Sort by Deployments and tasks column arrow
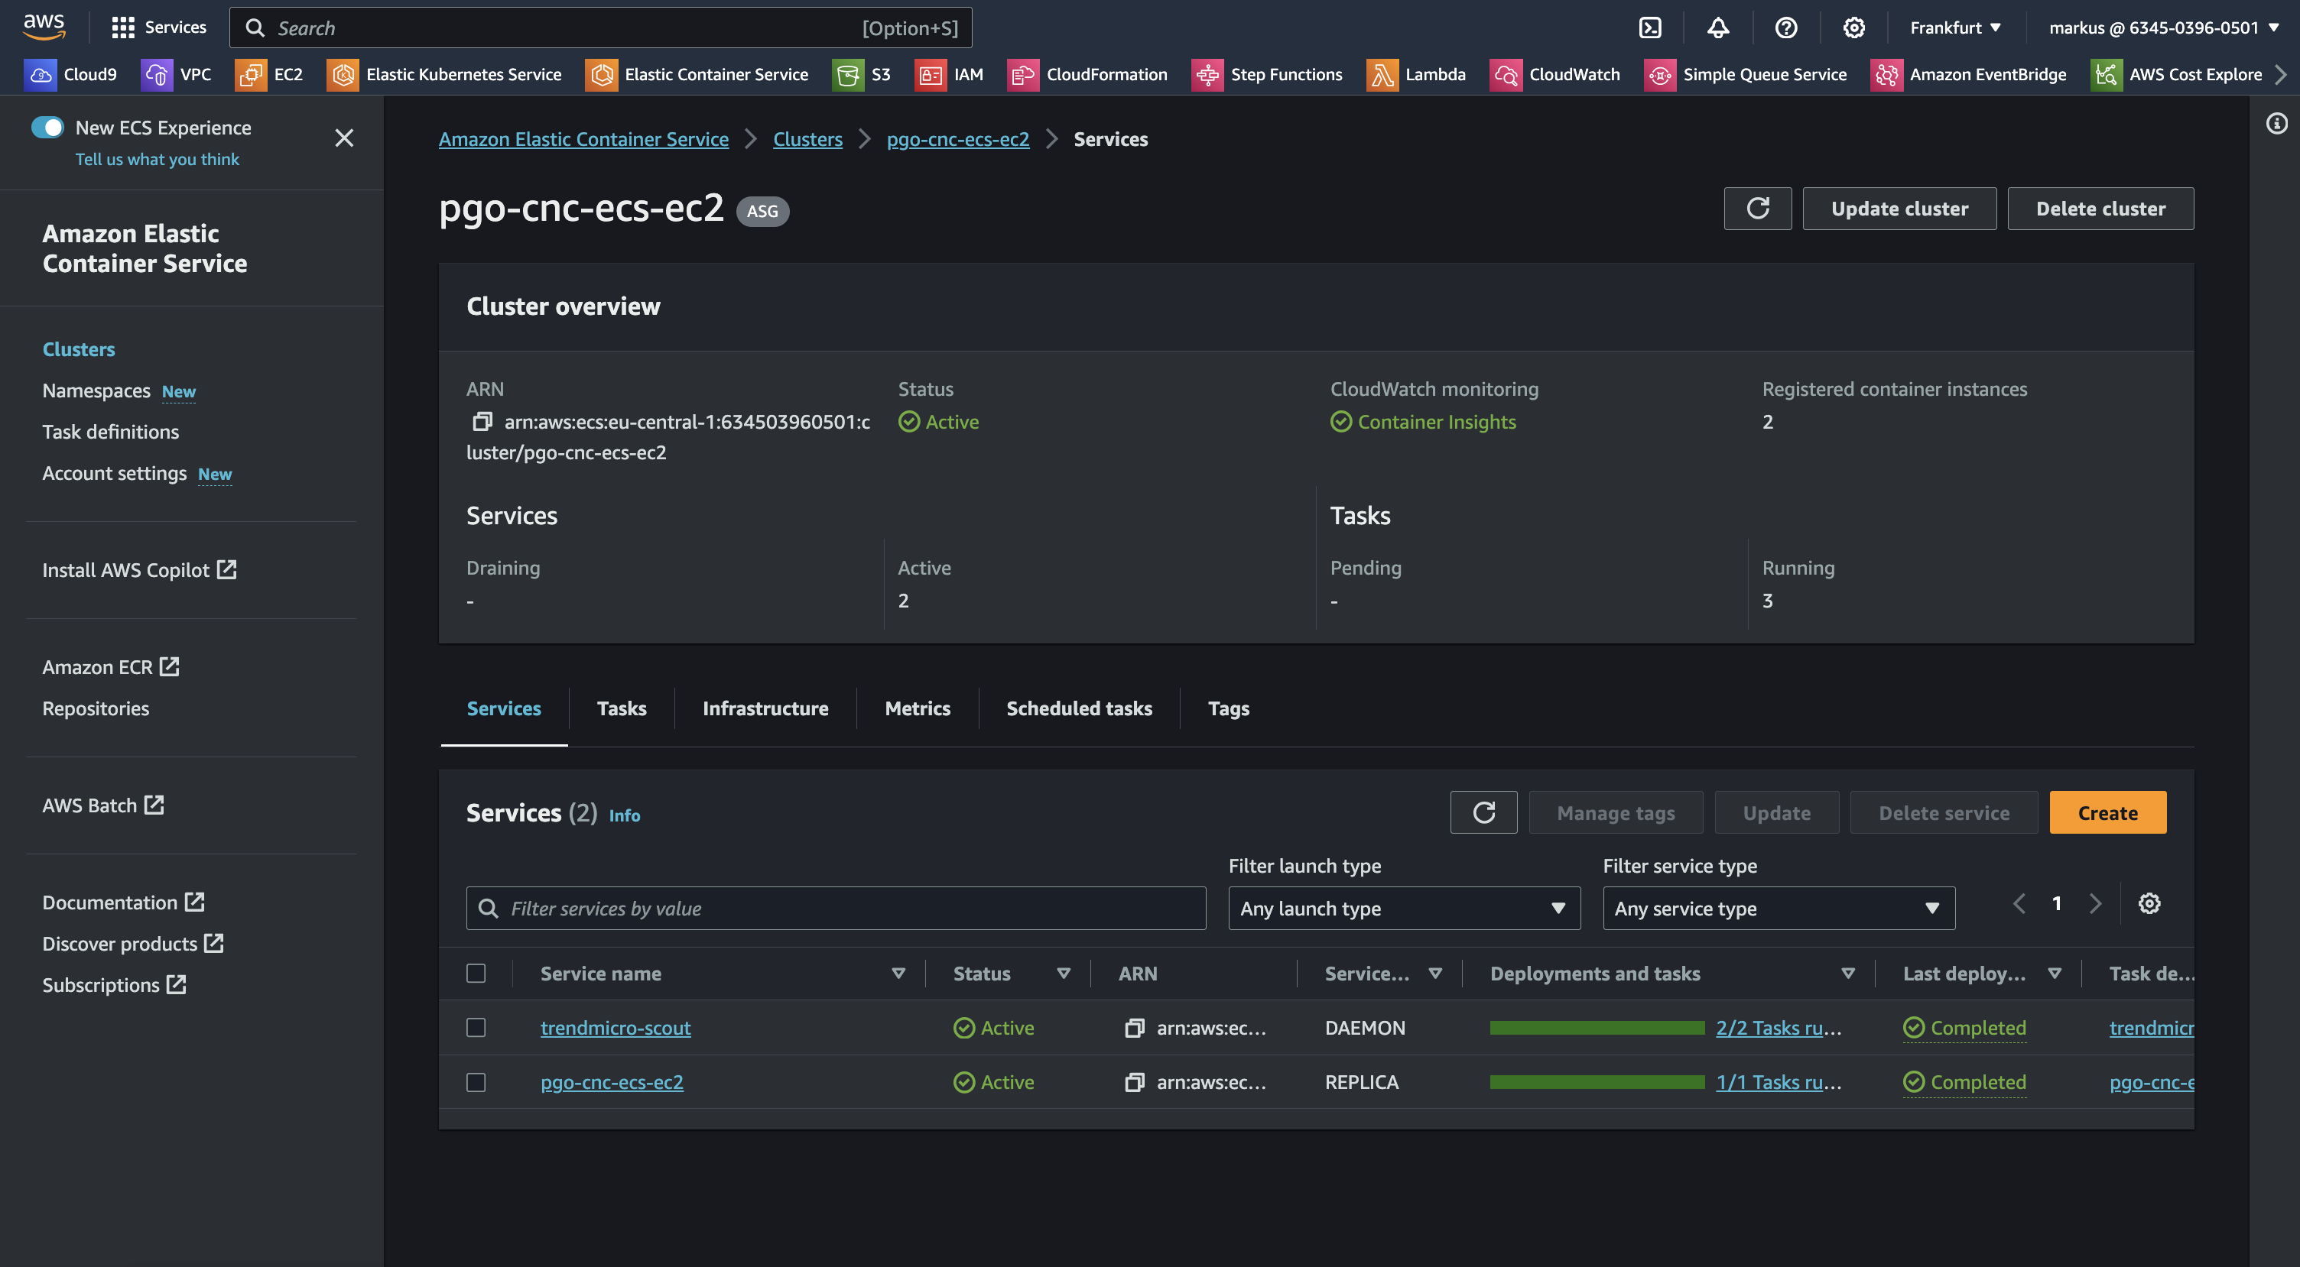This screenshot has height=1267, width=2300. coord(1847,974)
